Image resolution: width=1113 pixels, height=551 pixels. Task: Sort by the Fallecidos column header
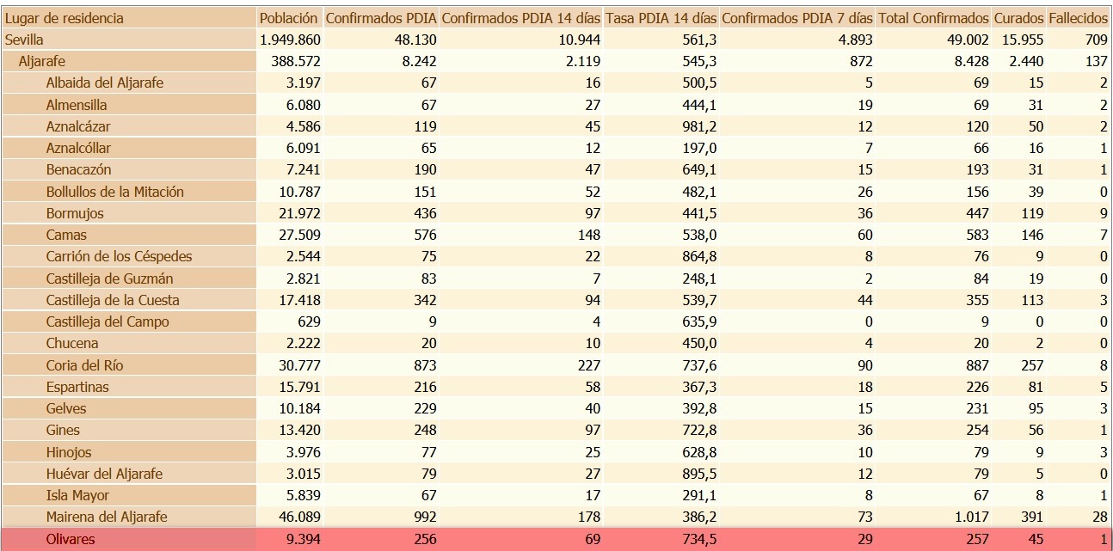1078,18
